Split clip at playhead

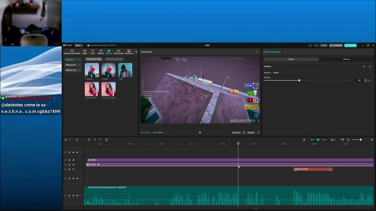pos(89,140)
